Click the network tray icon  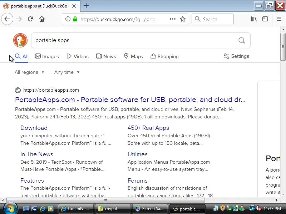pos(252,208)
